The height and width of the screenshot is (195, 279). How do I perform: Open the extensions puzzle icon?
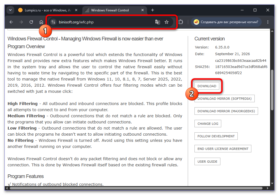181,22
